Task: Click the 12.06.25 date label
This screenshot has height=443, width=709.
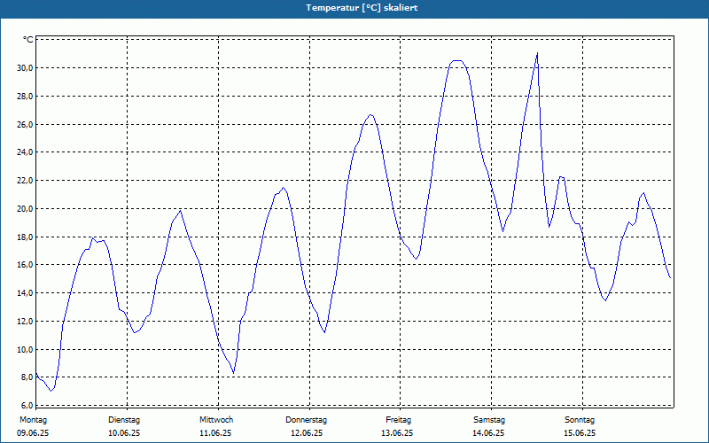Action: click(307, 433)
